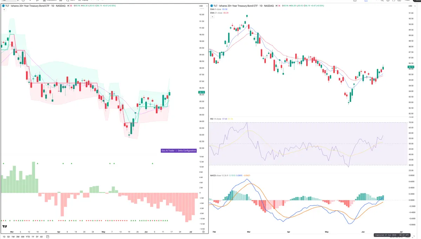Viewport: 421px width, 239px height.
Task: Select the All time range
Action: pyautogui.click(x=41, y=237)
